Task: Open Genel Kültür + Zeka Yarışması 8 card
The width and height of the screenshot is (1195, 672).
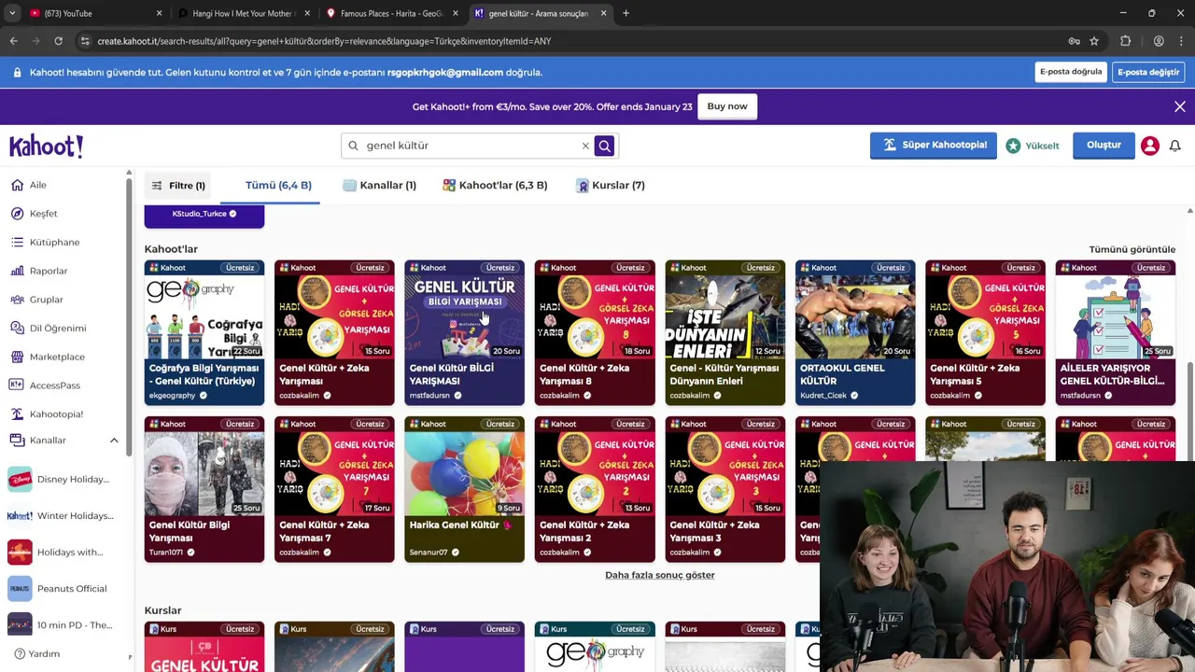Action: pos(595,333)
